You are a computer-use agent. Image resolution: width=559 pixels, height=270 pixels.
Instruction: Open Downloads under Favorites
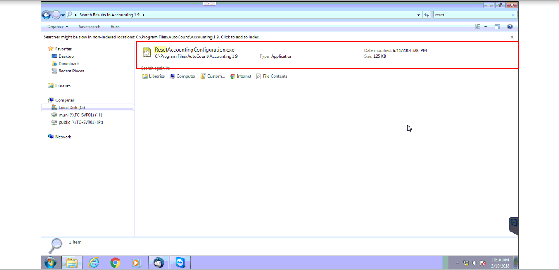[x=66, y=63]
